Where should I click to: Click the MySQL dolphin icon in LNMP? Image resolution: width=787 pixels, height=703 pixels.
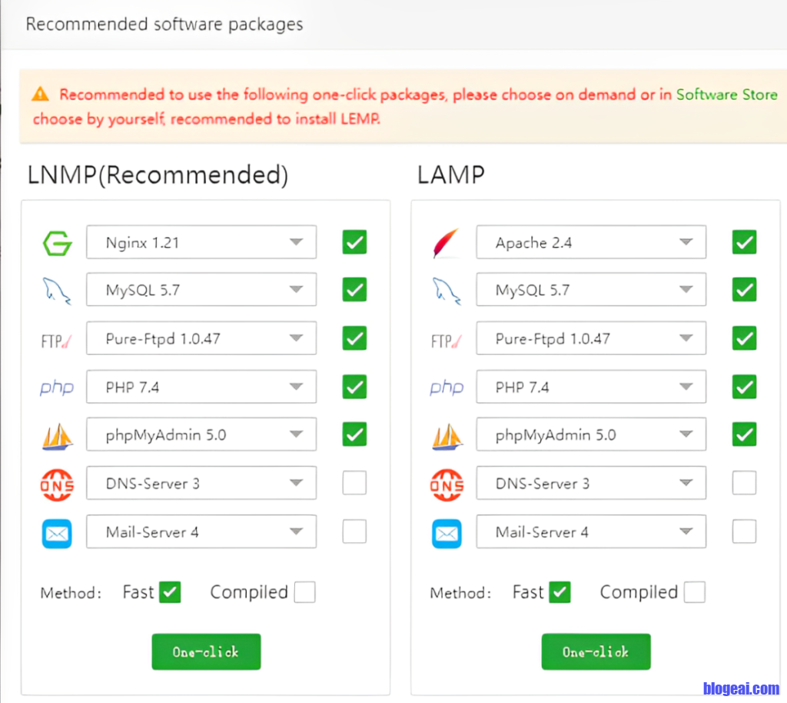coord(57,291)
